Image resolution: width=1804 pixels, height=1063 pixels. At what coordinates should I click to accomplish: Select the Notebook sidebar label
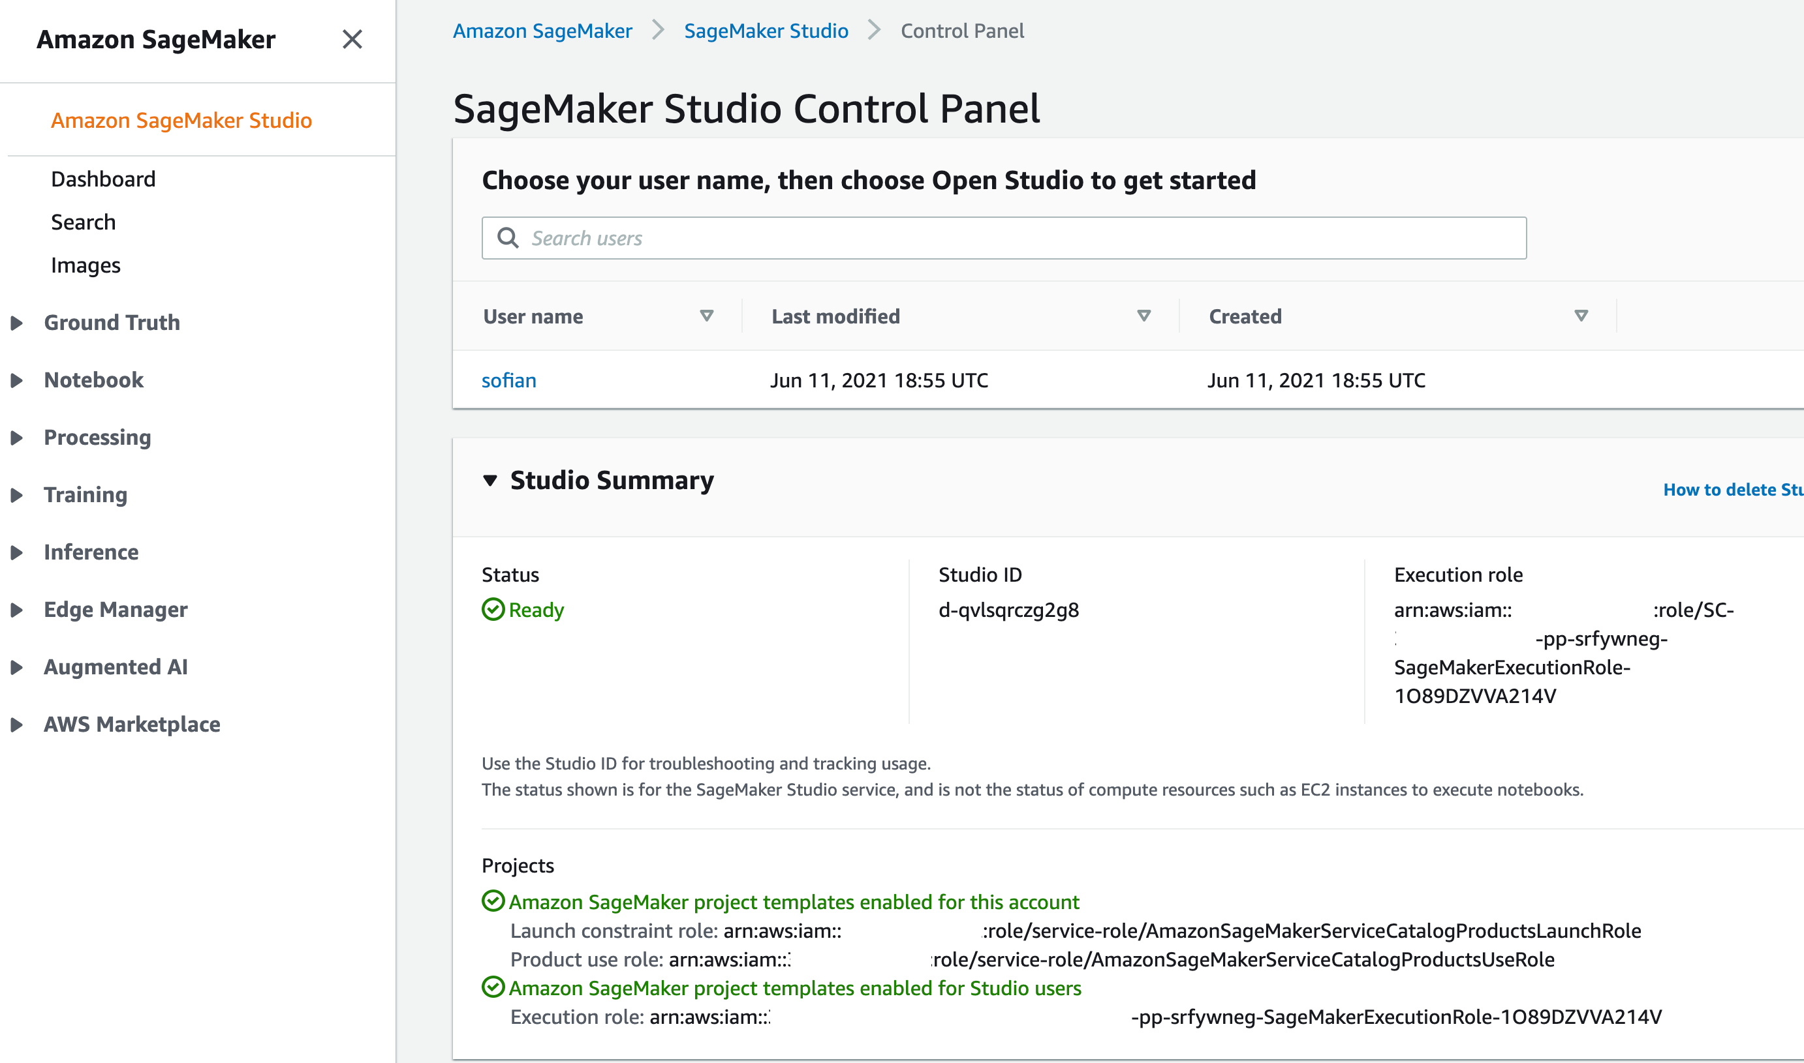(94, 380)
